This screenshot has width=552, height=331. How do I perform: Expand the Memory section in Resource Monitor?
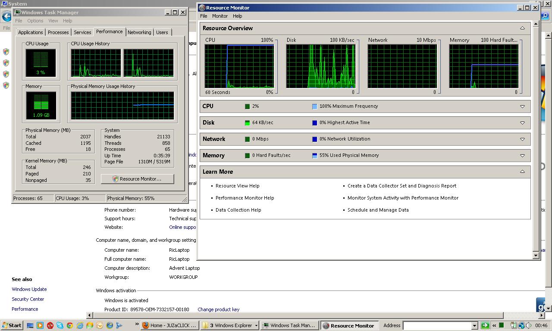click(522, 156)
